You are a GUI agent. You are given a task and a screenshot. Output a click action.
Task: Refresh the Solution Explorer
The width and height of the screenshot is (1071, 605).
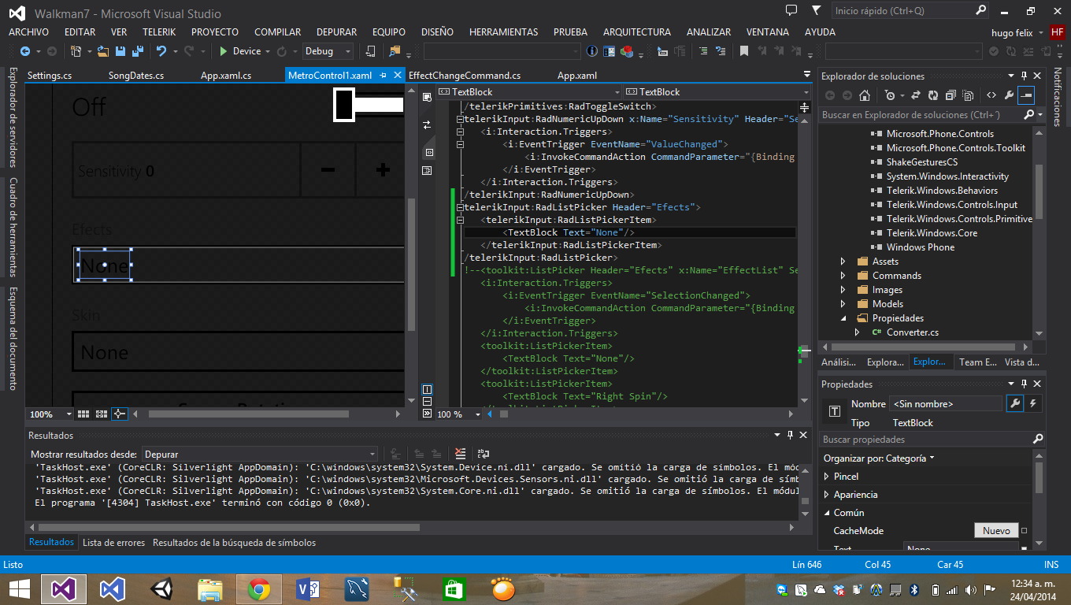[933, 95]
